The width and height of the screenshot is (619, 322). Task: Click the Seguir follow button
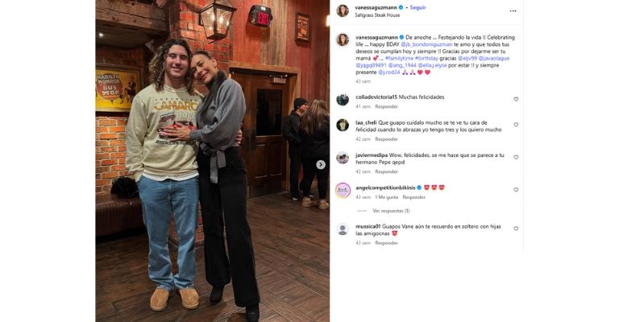pyautogui.click(x=418, y=7)
